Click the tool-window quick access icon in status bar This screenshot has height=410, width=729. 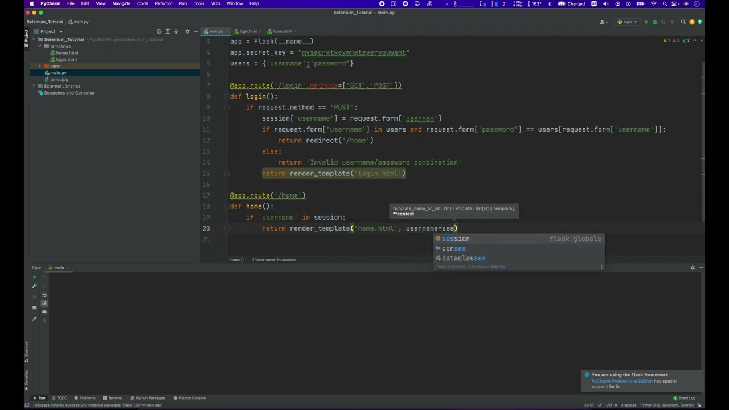(x=27, y=405)
